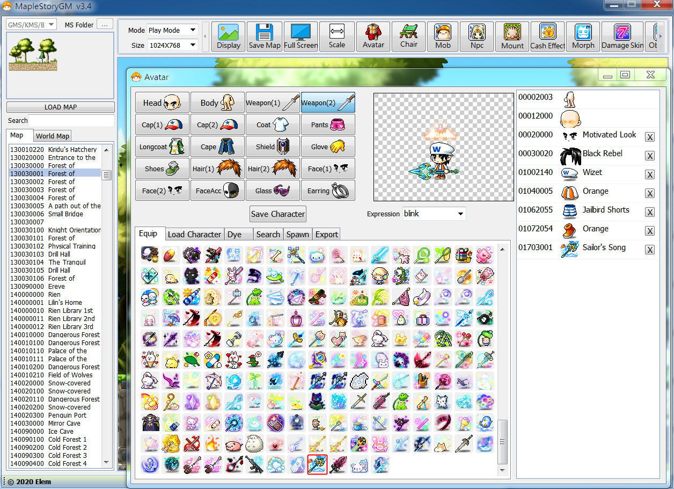Click the map Search input field

point(71,121)
